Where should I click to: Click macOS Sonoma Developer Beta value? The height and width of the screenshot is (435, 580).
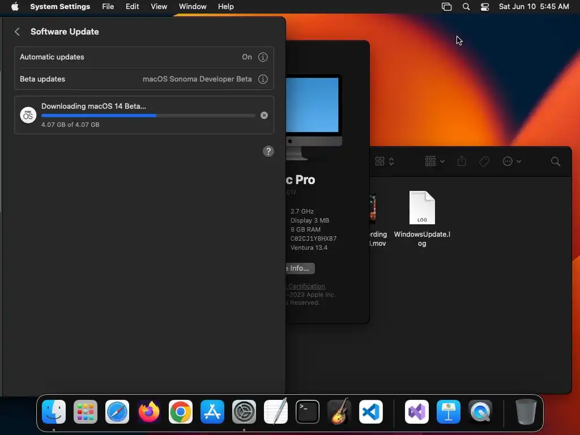click(x=197, y=79)
